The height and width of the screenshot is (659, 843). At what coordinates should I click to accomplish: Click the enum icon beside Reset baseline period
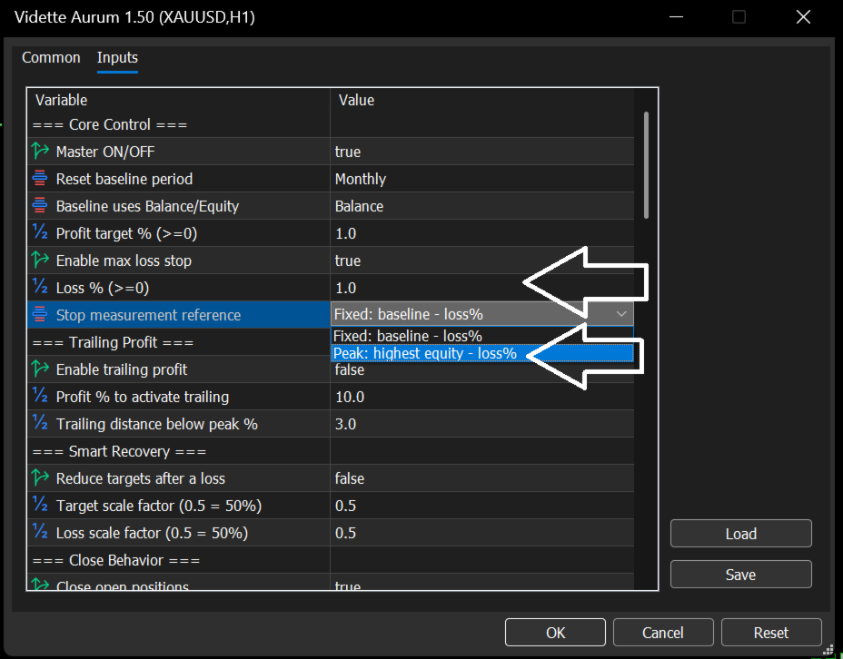[40, 178]
